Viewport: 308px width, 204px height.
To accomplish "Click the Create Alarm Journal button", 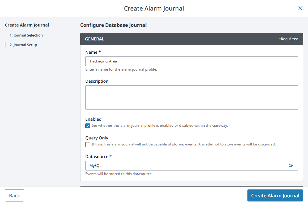I will pos(275,196).
